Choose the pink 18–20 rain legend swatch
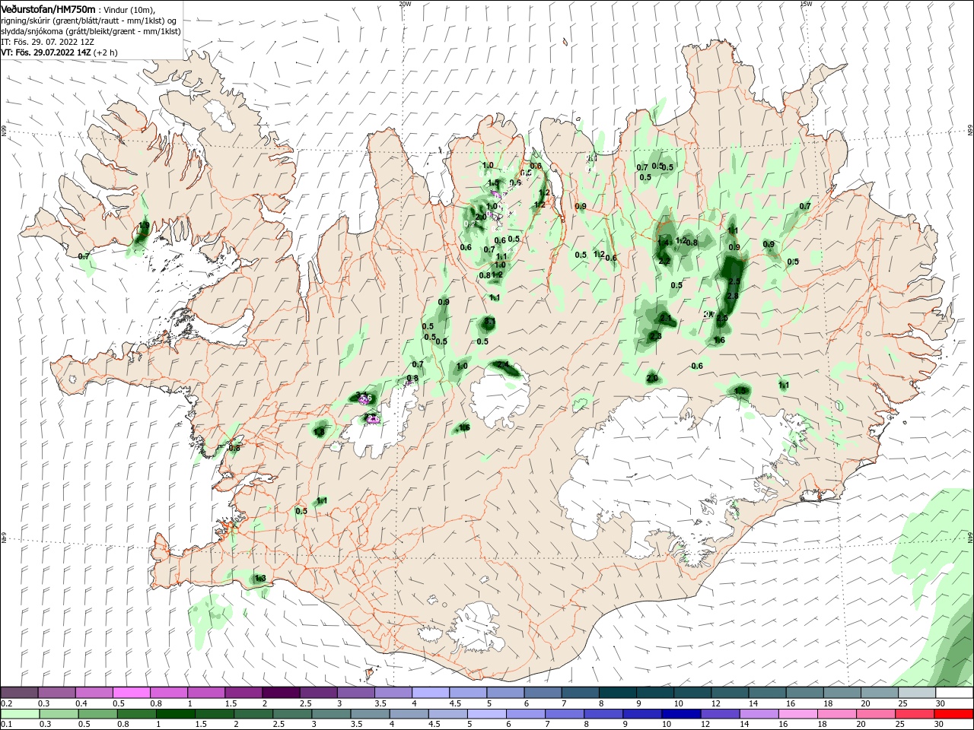The width and height of the screenshot is (974, 730). click(837, 714)
